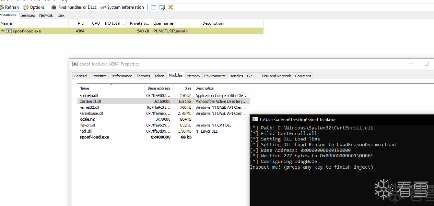Click the console window title bar icon
The height and width of the screenshot is (206, 434).
(x=255, y=119)
